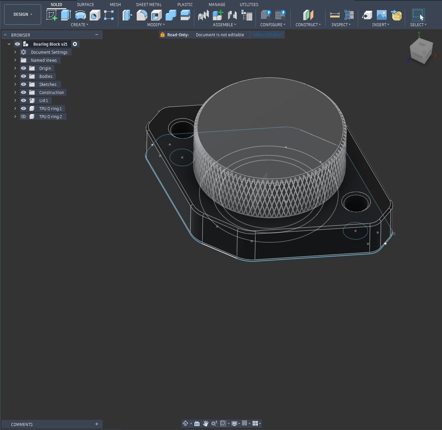Viewport: 442px width, 430px height.
Task: Click the Press Pull tool in Modify
Action: point(127,15)
